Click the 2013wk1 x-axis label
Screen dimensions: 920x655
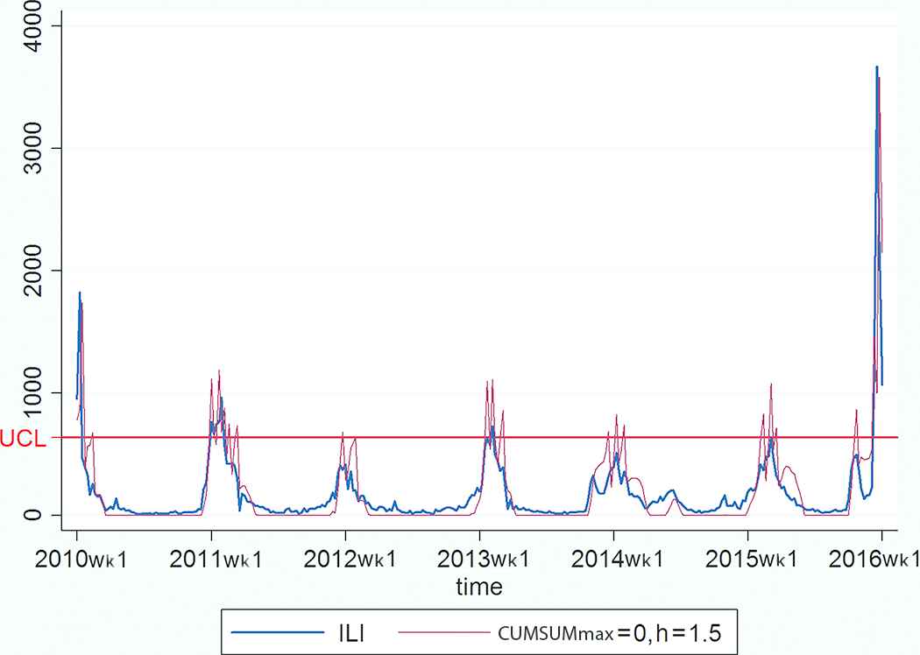tap(479, 560)
